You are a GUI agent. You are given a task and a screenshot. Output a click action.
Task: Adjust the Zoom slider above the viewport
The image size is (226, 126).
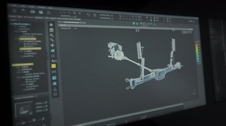point(74,22)
